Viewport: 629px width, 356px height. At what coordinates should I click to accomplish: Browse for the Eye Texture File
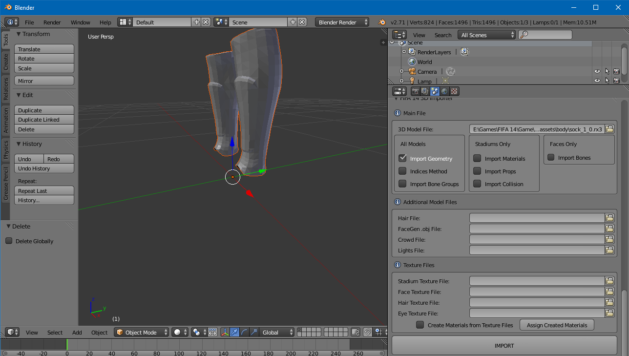[609, 313]
